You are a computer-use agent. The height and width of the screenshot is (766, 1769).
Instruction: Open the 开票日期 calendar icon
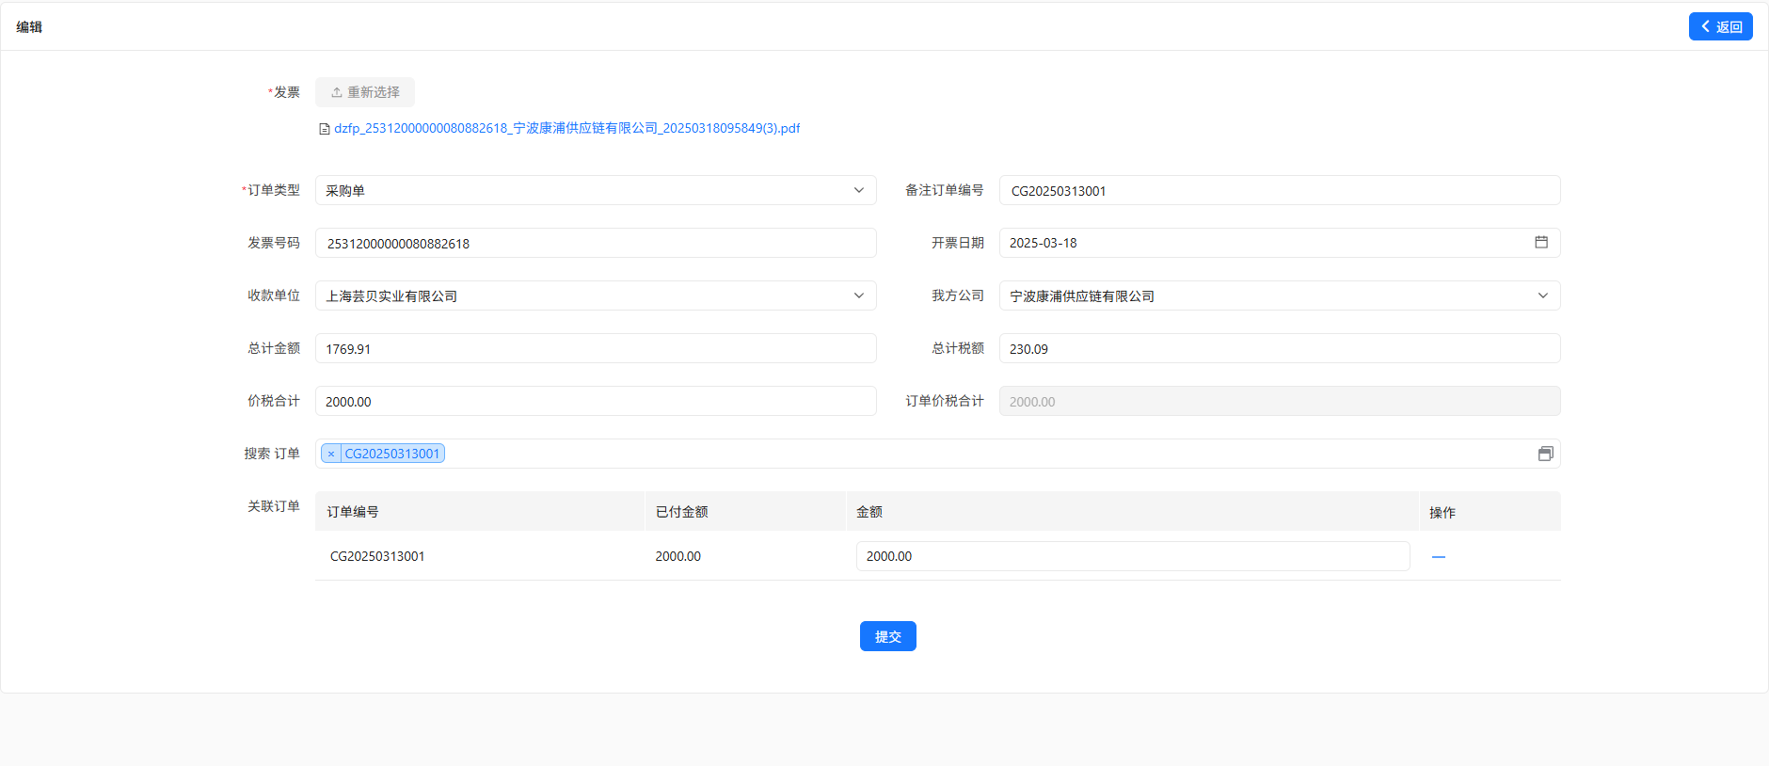pos(1541,242)
